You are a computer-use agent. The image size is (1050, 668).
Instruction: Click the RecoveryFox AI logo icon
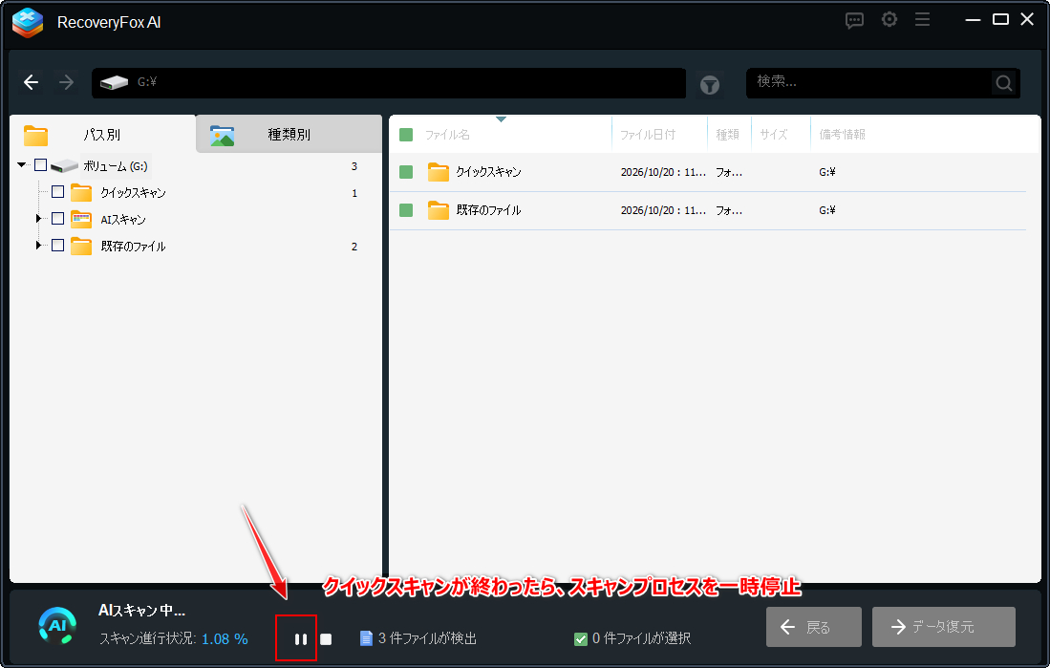pyautogui.click(x=28, y=23)
